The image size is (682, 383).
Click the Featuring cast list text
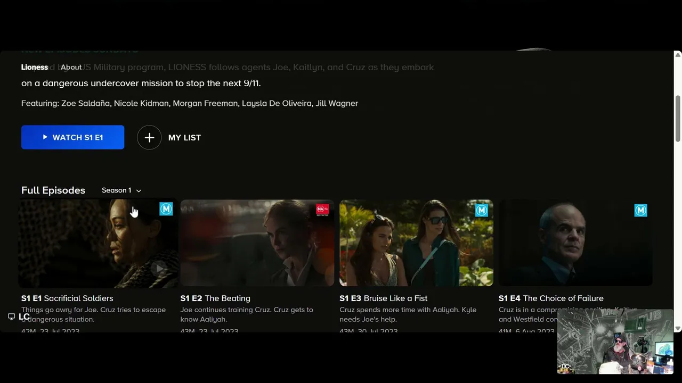pos(190,103)
